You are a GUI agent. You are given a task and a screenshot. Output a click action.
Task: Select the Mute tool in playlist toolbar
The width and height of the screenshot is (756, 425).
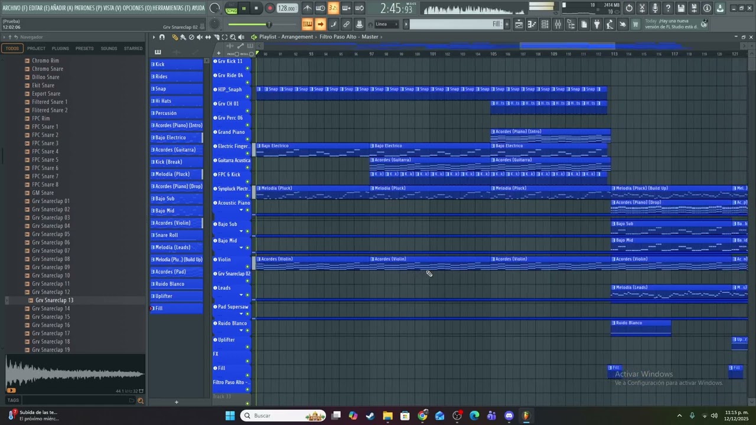coord(200,37)
